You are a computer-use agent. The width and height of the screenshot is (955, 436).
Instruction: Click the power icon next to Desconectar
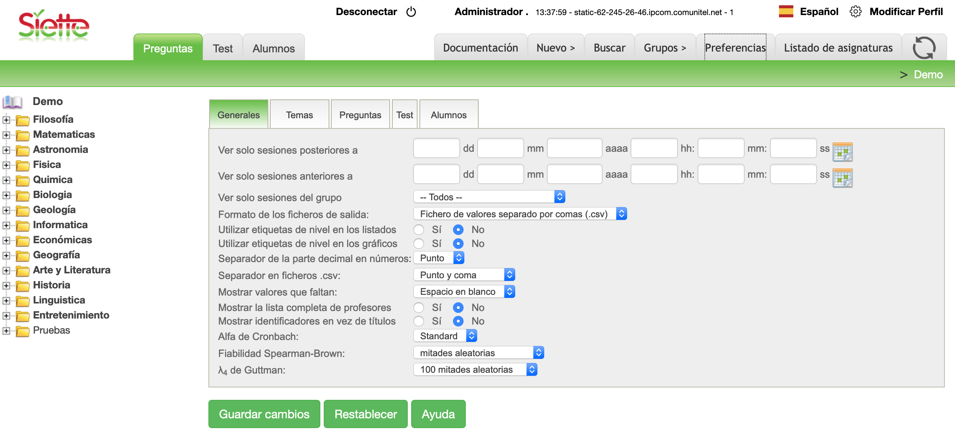pyautogui.click(x=411, y=12)
